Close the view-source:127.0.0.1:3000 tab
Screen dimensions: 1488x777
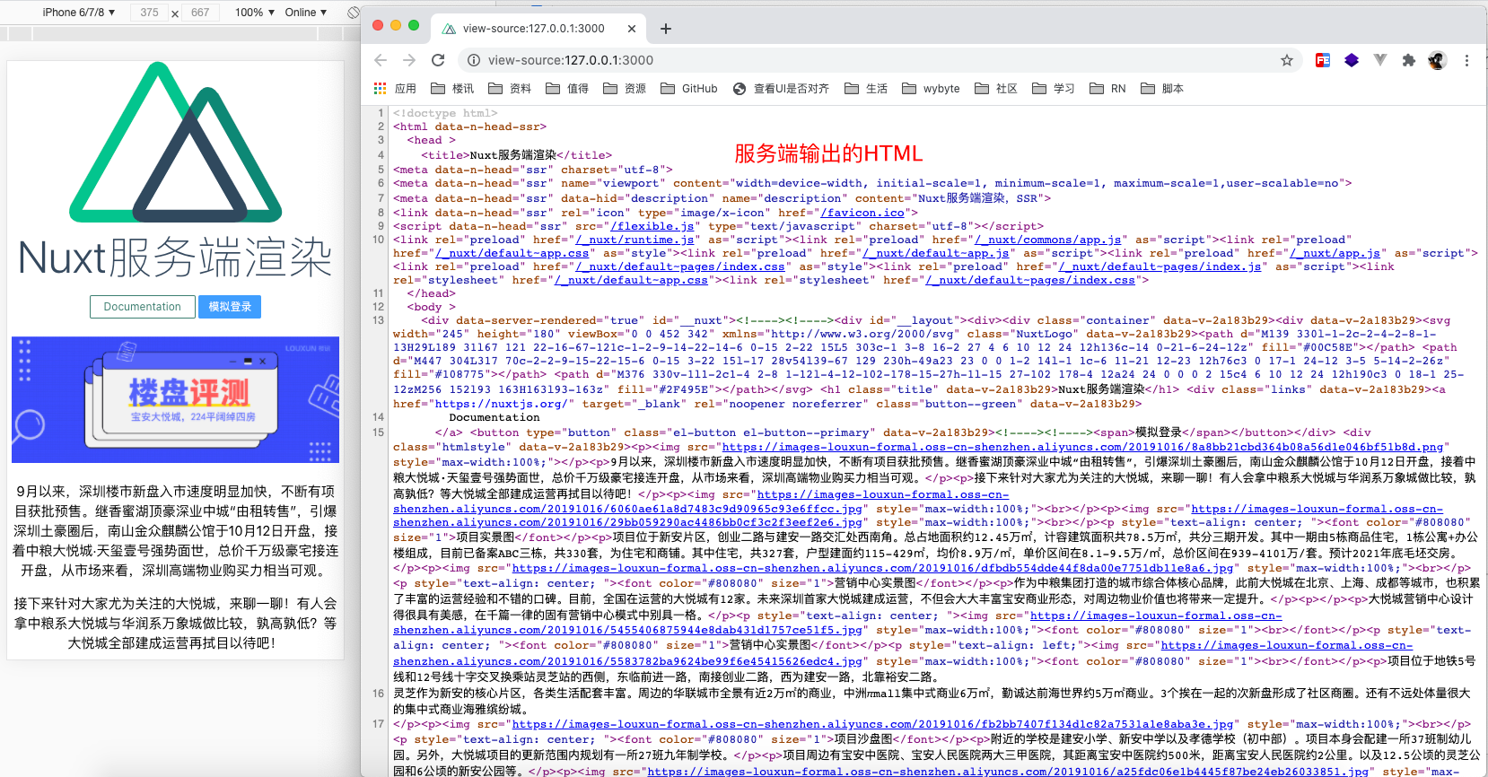632,29
